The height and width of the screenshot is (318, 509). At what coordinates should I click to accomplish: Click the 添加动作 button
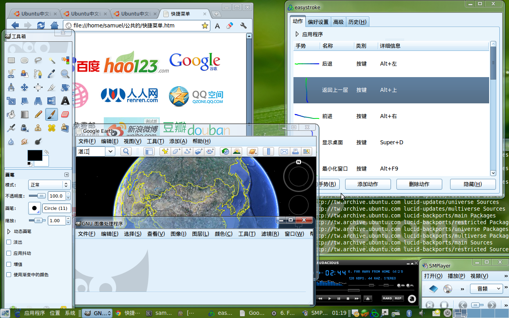[x=368, y=184]
